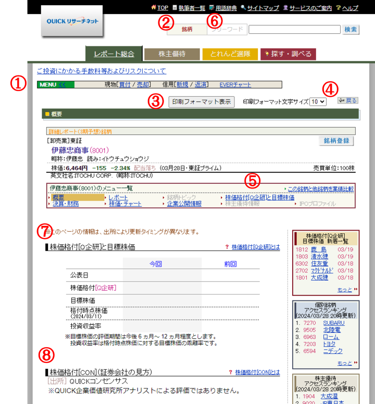Open ローム in access ranking
This screenshot has width=375, height=404.
pyautogui.click(x=331, y=337)
